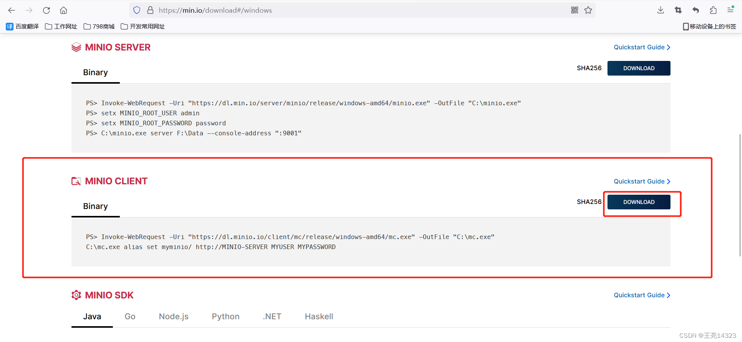Switch to the Go SDK tab
The width and height of the screenshot is (742, 342).
(130, 317)
